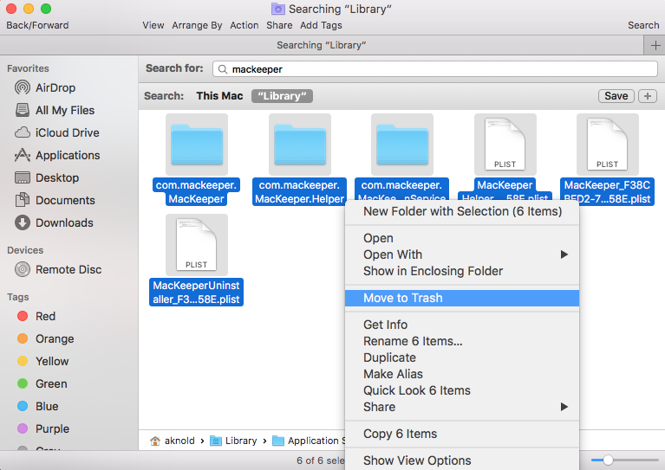Viewport: 665px width, 470px height.
Task: Click the Orange tag
Action: [x=46, y=338]
